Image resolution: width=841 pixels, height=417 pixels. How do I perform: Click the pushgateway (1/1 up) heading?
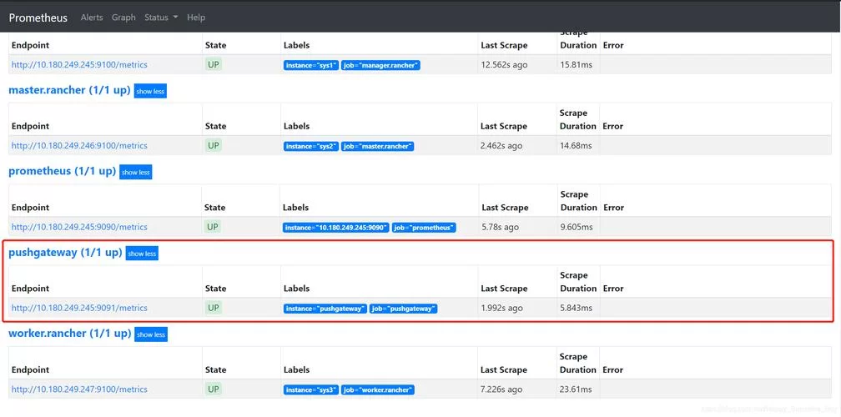pos(65,253)
